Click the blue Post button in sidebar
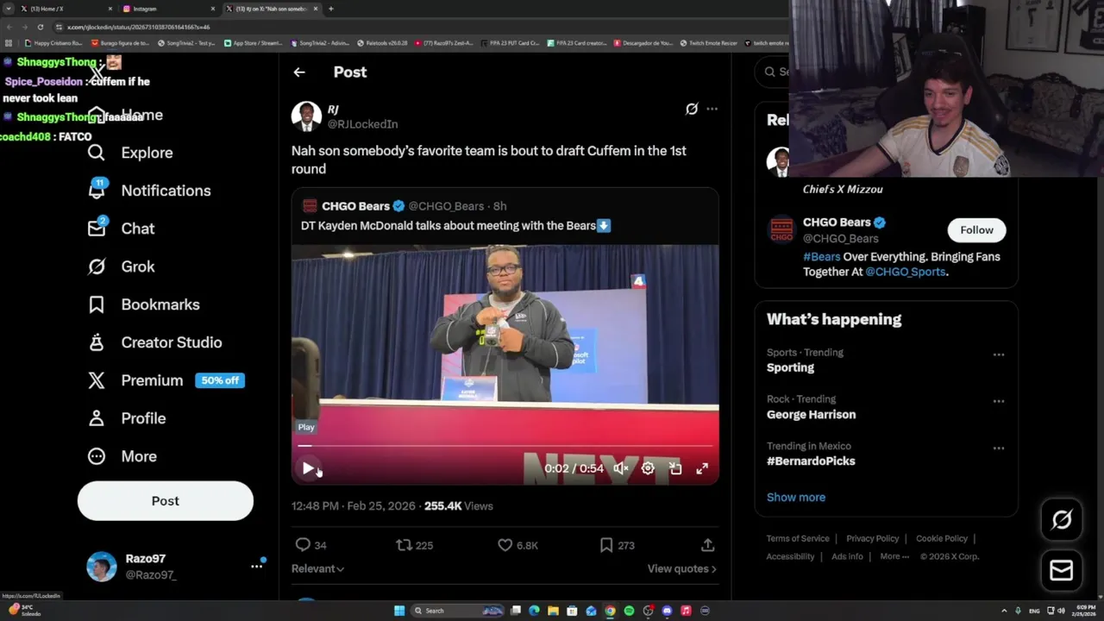 [x=166, y=501]
